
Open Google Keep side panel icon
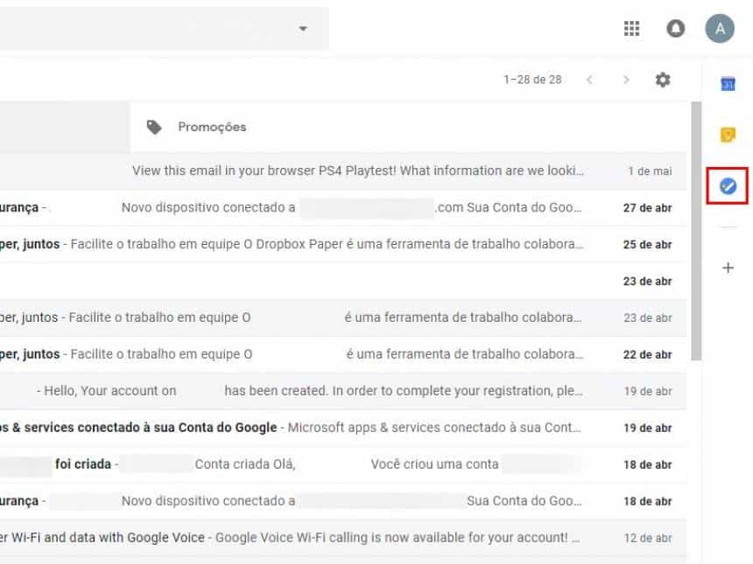728,135
